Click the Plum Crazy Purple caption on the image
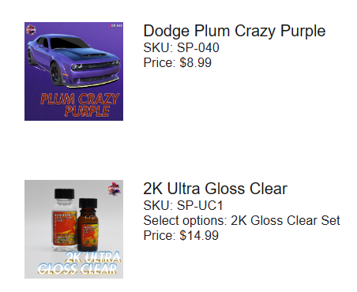The width and height of the screenshot is (357, 292). pos(80,105)
